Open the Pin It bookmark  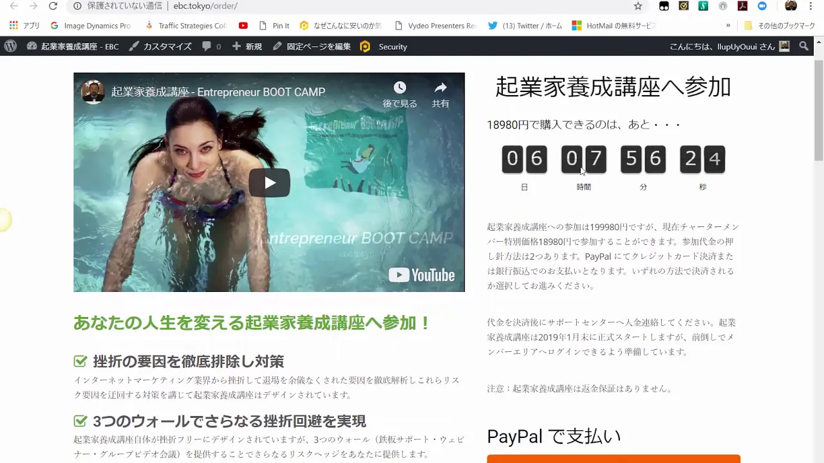pos(274,26)
